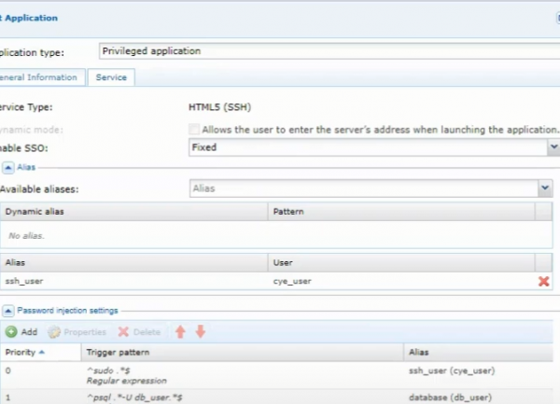
Task: Remove the ssh_user alias with red X
Action: pos(543,280)
